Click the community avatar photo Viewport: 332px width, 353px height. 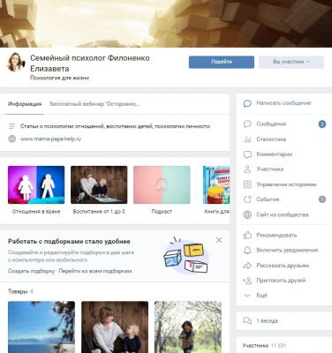(x=16, y=63)
